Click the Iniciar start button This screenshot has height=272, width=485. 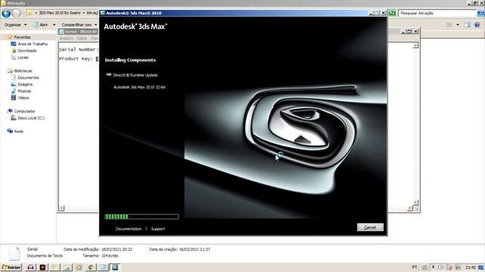(11, 267)
